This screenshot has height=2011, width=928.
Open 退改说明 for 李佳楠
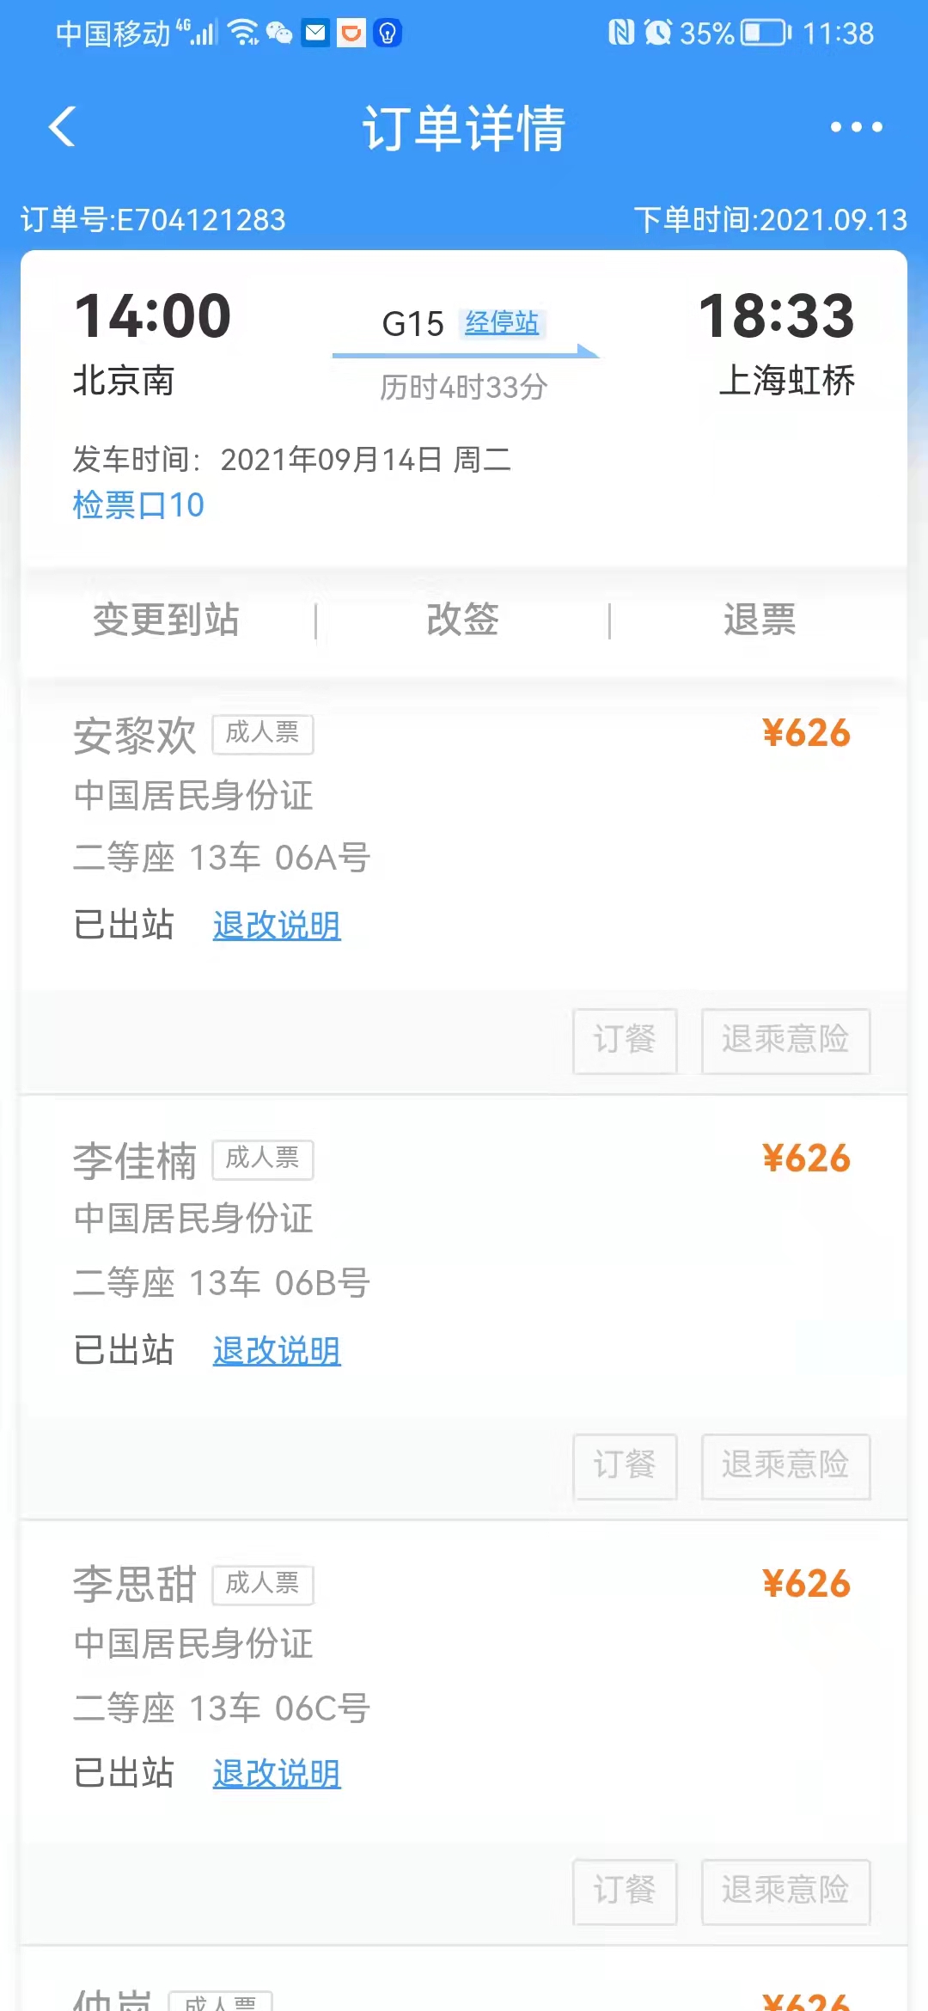point(277,1351)
